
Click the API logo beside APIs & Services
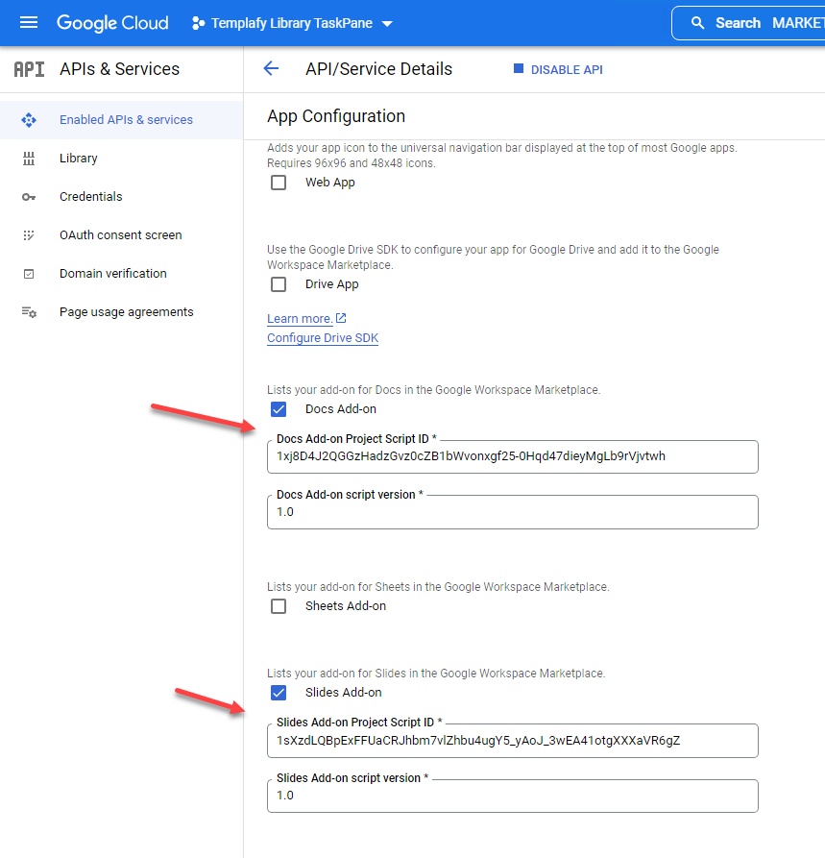(x=29, y=69)
